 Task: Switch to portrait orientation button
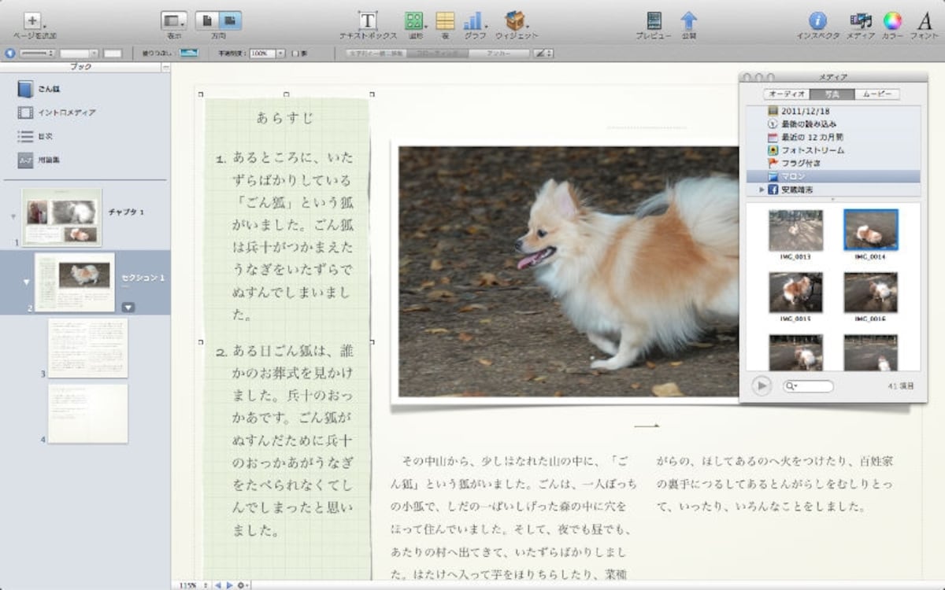tap(207, 20)
